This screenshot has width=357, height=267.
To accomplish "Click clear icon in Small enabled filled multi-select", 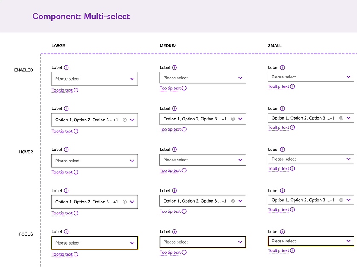I will [341, 118].
